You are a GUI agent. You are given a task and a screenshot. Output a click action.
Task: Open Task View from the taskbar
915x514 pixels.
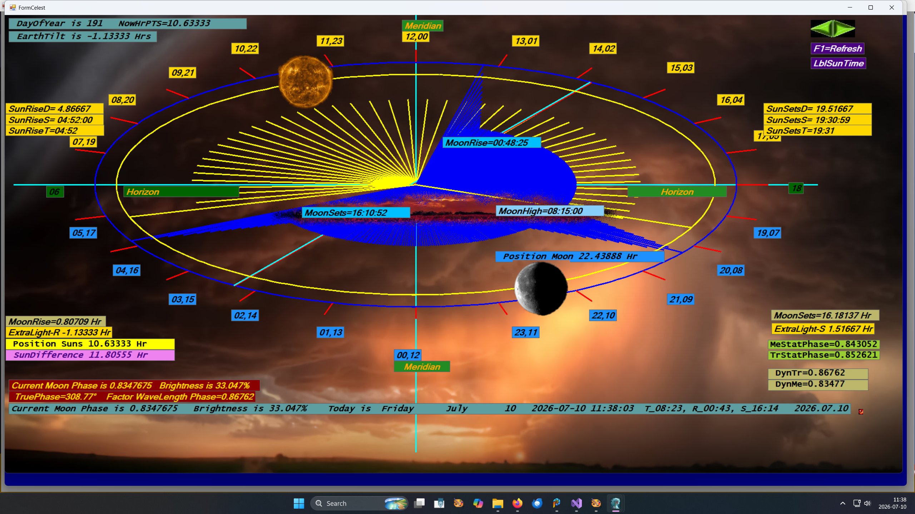point(419,503)
